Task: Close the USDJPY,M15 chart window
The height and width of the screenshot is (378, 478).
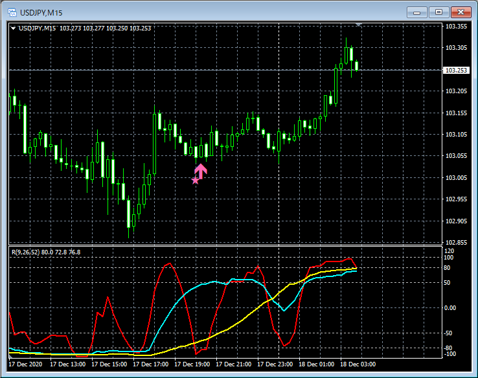Action: coord(461,12)
